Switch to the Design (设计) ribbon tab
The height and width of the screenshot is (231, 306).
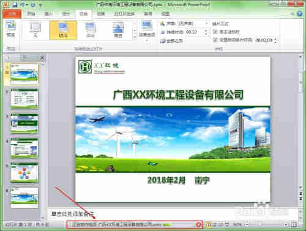tap(65, 14)
